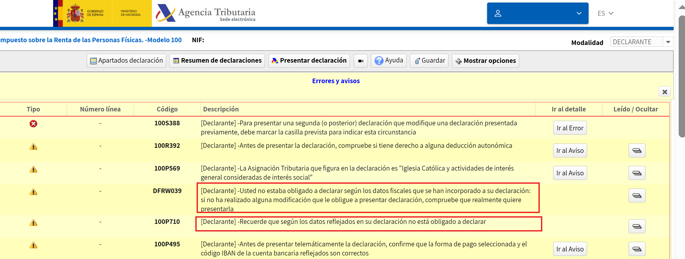Open the video tutorial camera icon
Image resolution: width=685 pixels, height=259 pixels.
pyautogui.click(x=360, y=61)
